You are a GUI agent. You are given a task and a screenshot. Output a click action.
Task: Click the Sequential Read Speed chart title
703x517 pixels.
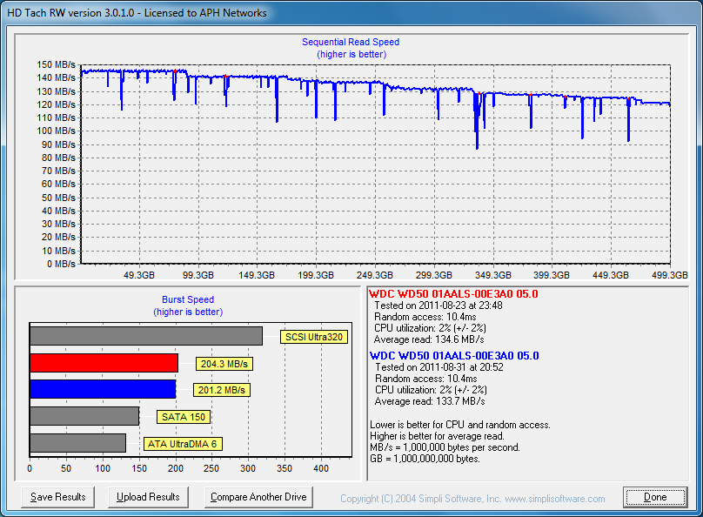351,42
